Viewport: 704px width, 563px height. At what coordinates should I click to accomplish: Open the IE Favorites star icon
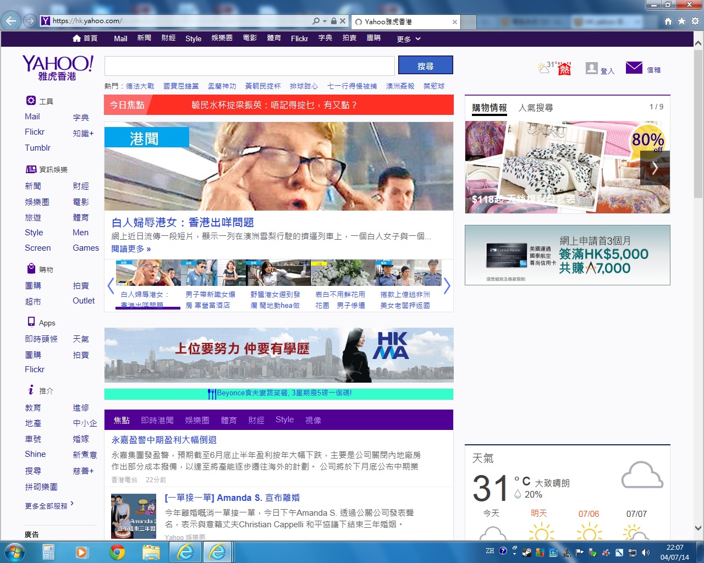681,21
